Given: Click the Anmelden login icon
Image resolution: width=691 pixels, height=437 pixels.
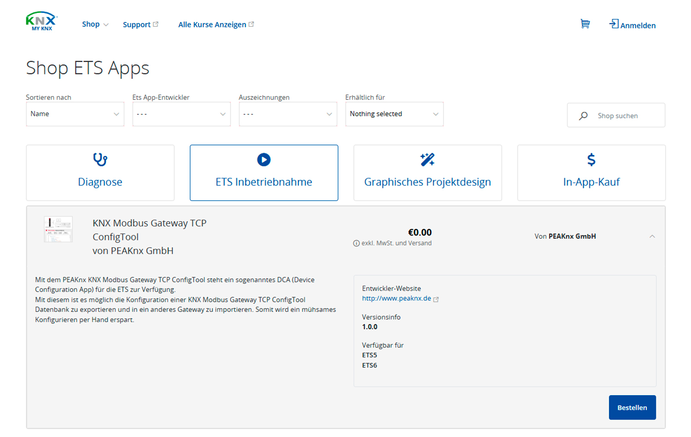Looking at the screenshot, I should pyautogui.click(x=614, y=23).
